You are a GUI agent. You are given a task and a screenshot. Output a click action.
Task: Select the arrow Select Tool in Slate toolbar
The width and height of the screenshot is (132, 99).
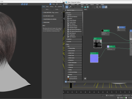coord(67,7)
